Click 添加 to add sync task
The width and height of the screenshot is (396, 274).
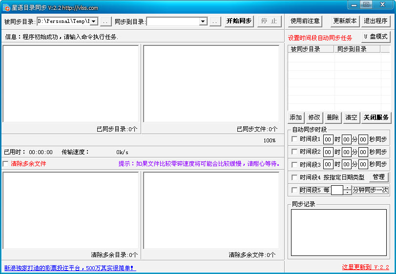pos(296,117)
